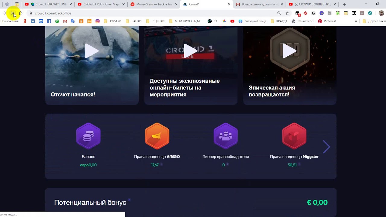Bookmark this page with the star
This screenshot has height=217, width=386.
click(x=287, y=13)
